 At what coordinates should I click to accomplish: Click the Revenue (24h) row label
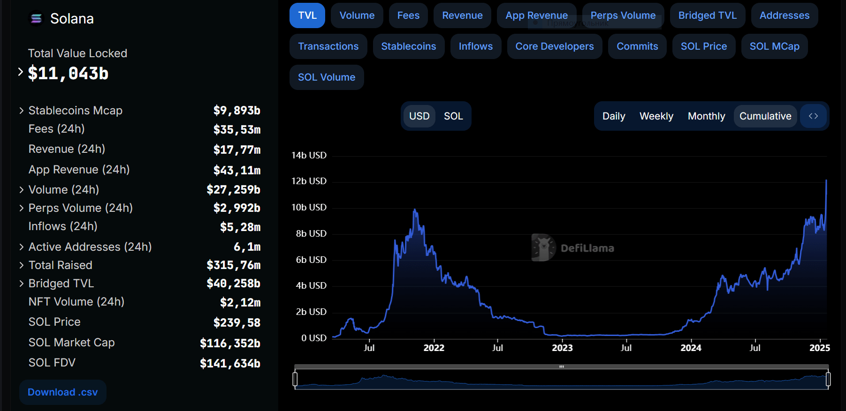pos(67,149)
